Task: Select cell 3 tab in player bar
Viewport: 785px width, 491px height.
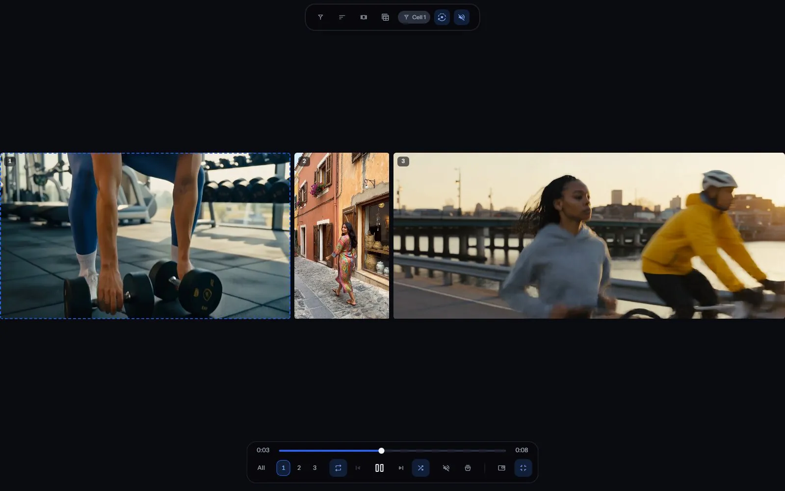Action: [314, 468]
